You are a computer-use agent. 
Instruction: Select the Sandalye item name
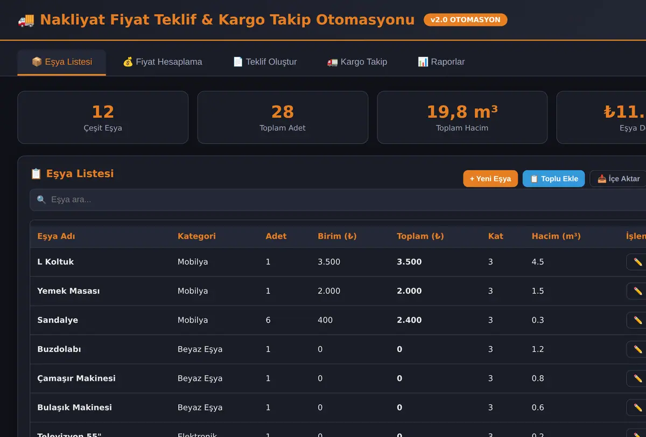pos(58,320)
